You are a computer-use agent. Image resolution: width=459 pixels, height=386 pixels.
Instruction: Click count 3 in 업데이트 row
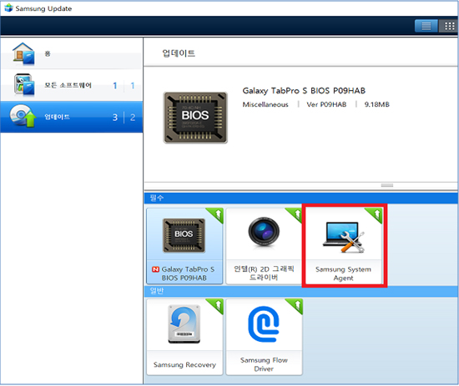point(115,118)
